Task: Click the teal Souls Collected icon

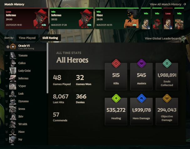Action: pyautogui.click(x=167, y=63)
